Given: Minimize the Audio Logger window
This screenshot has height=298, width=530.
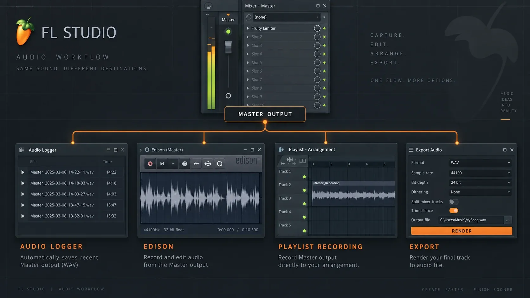Looking at the screenshot, I should tap(108, 150).
